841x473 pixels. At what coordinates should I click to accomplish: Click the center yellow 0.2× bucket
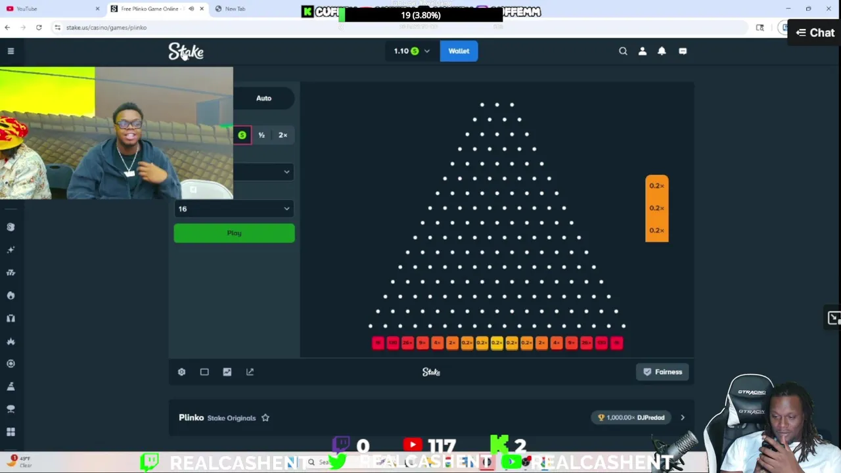pos(497,343)
